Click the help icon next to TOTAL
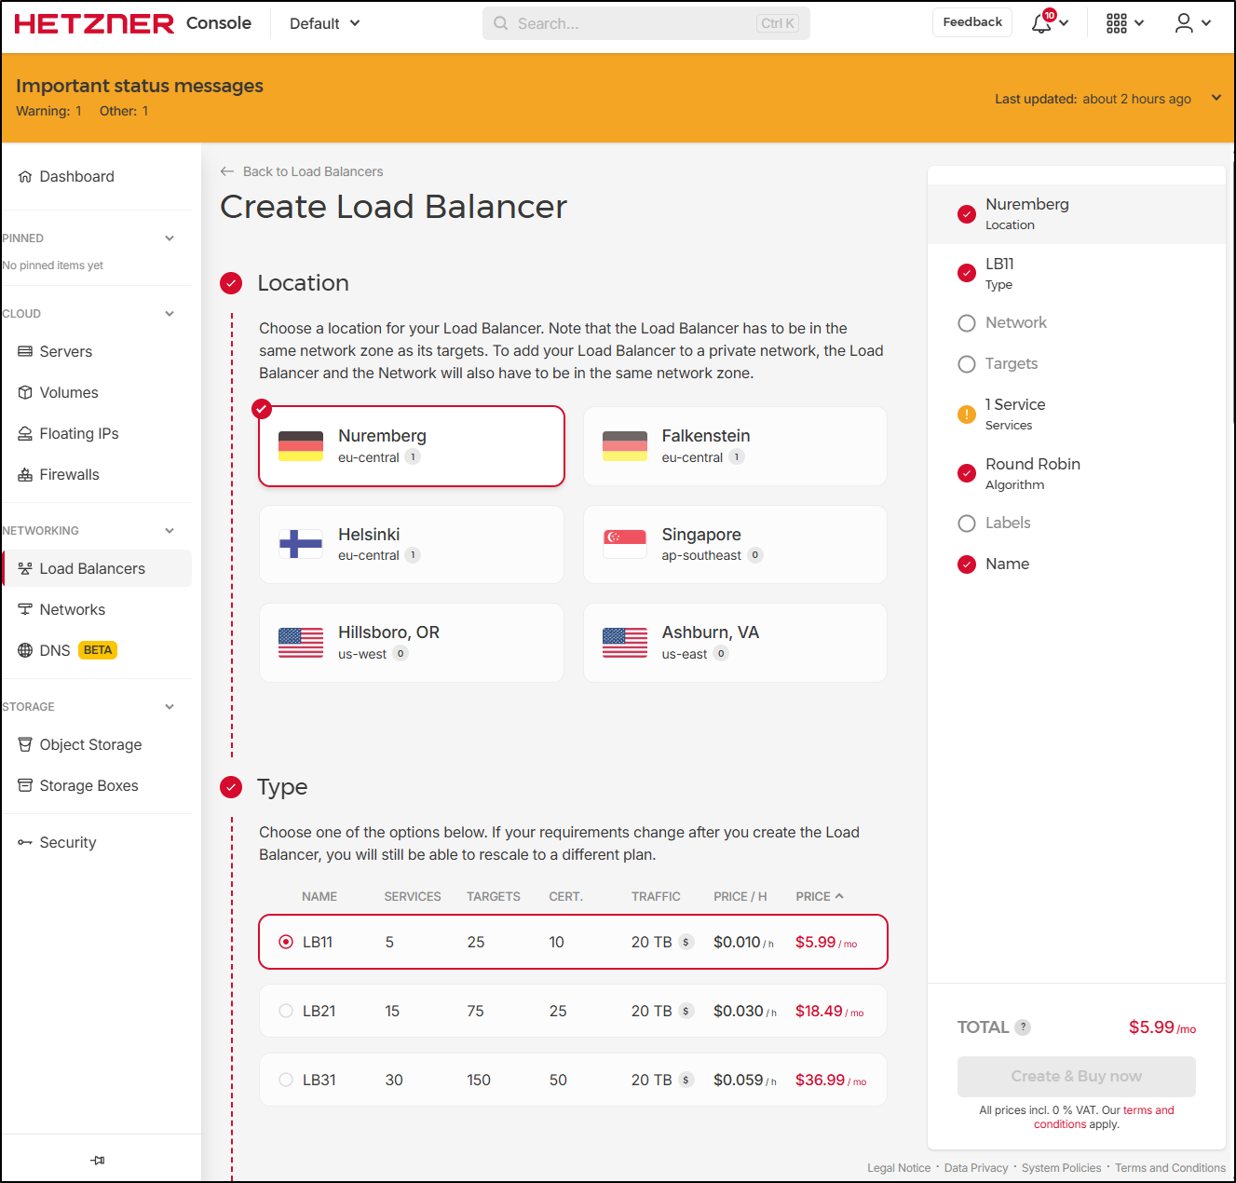This screenshot has width=1236, height=1183. click(1023, 1027)
